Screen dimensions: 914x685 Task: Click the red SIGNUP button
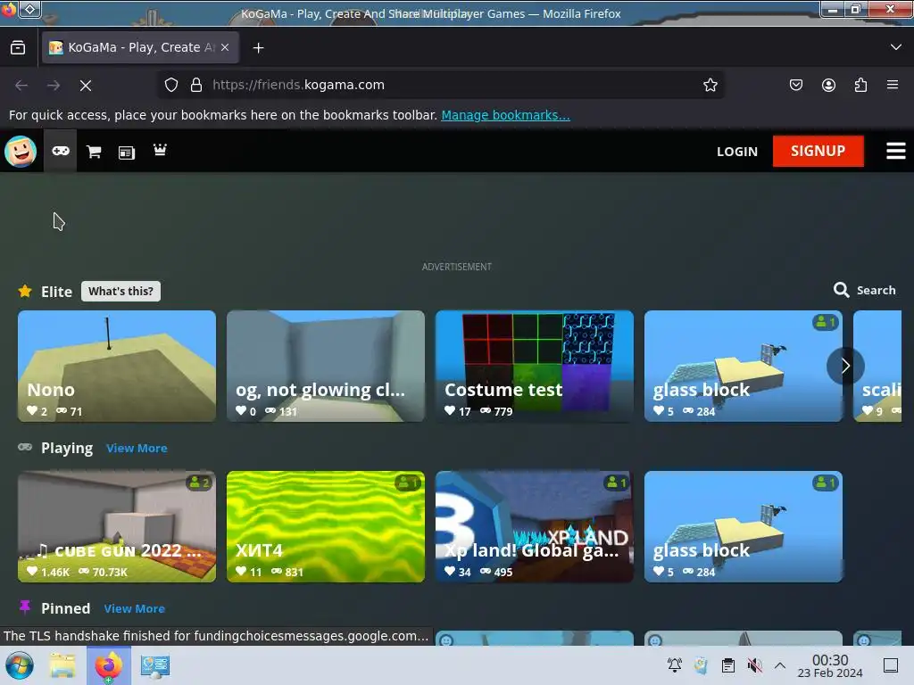pyautogui.click(x=818, y=151)
